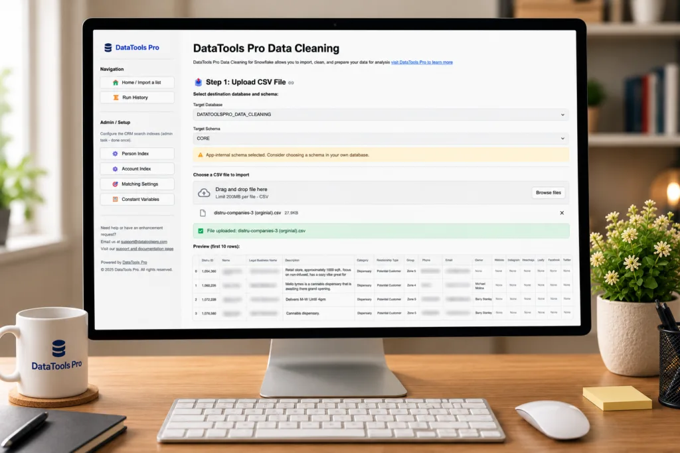
Task: Open Constant Variables
Action: pyautogui.click(x=137, y=199)
